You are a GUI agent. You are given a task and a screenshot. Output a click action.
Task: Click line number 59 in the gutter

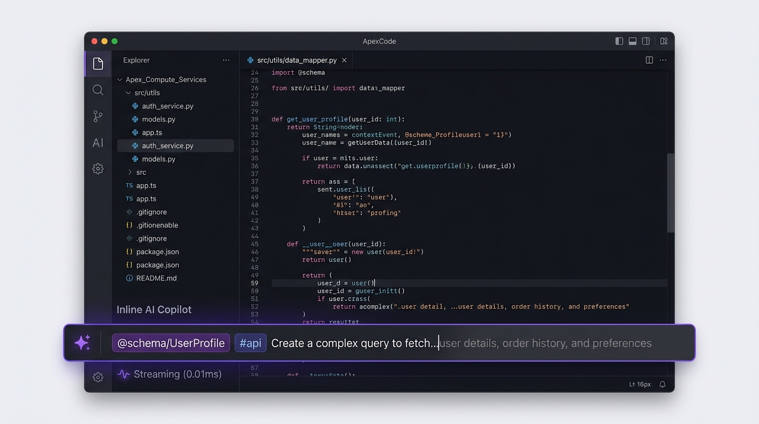click(x=254, y=283)
